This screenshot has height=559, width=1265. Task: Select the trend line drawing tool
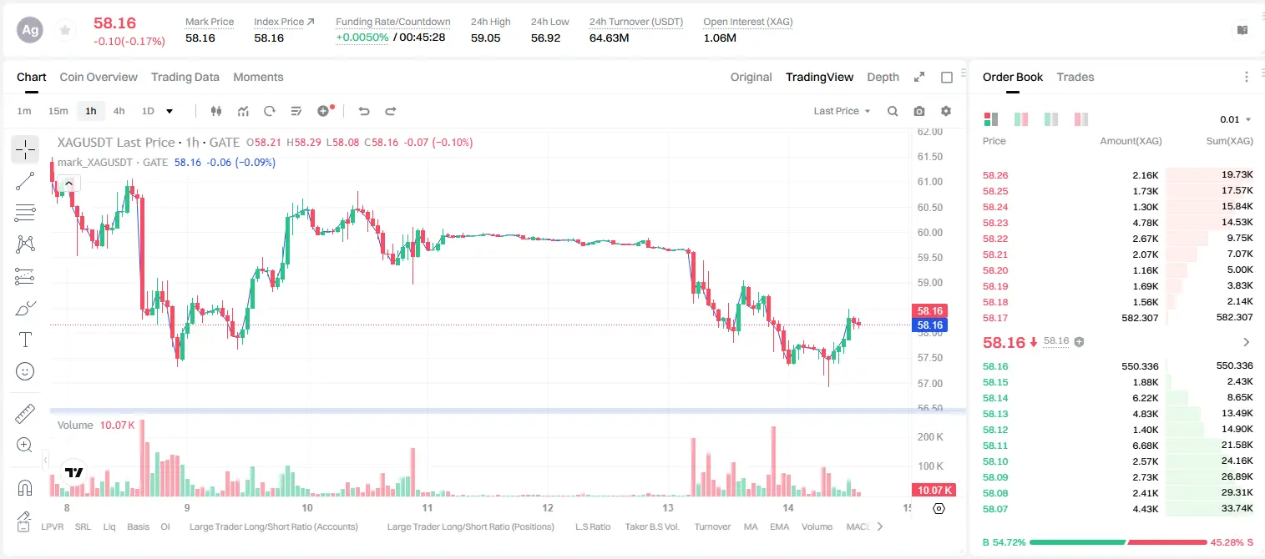(25, 181)
